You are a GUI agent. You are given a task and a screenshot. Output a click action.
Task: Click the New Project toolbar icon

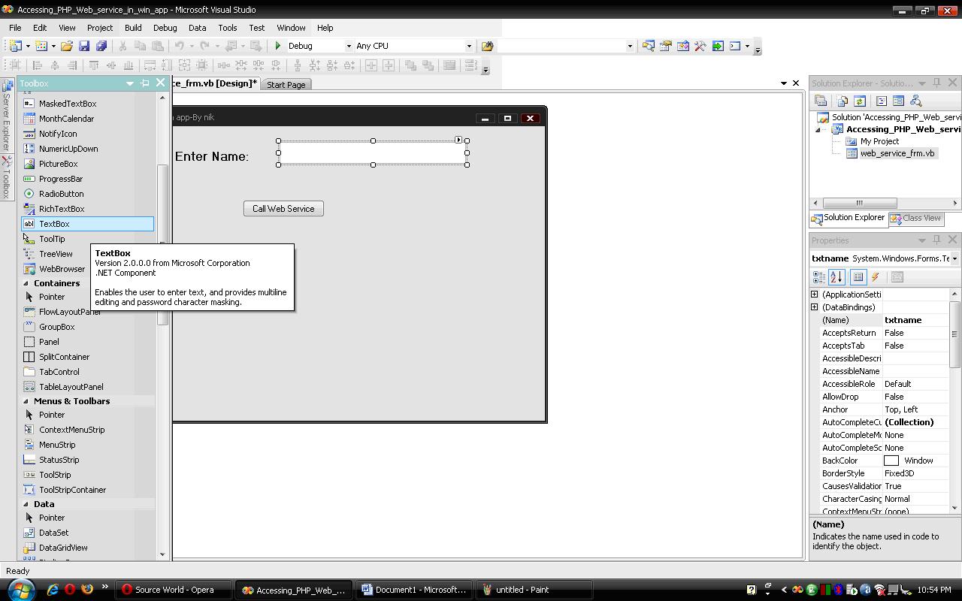[x=15, y=46]
